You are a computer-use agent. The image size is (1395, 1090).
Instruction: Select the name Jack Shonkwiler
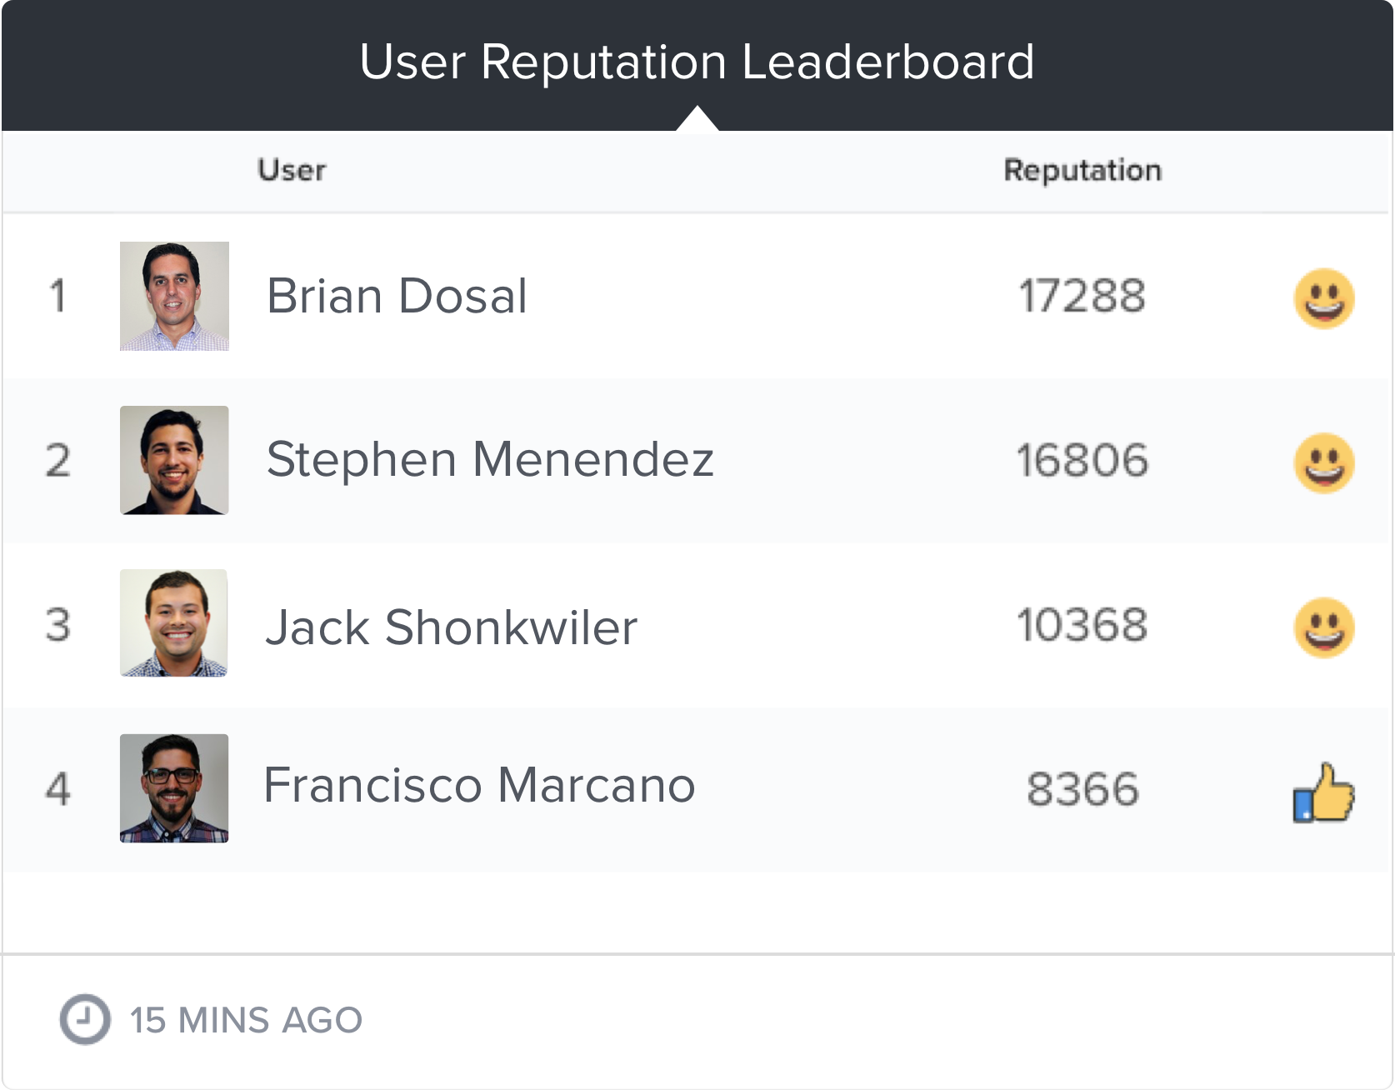pyautogui.click(x=452, y=627)
